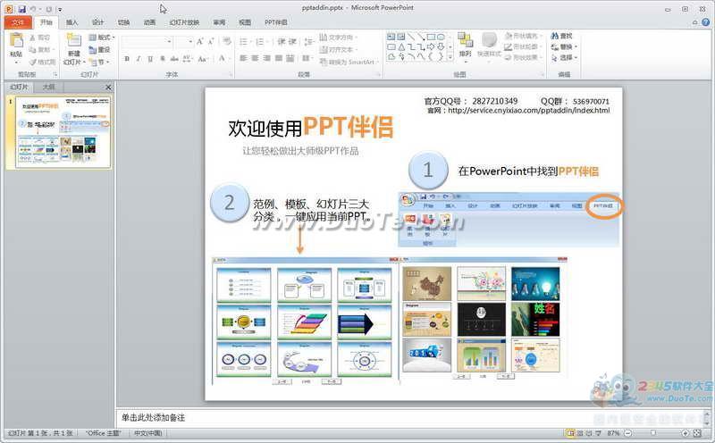715x443 pixels.
Task: Toggle Bold formatting
Action: click(127, 59)
